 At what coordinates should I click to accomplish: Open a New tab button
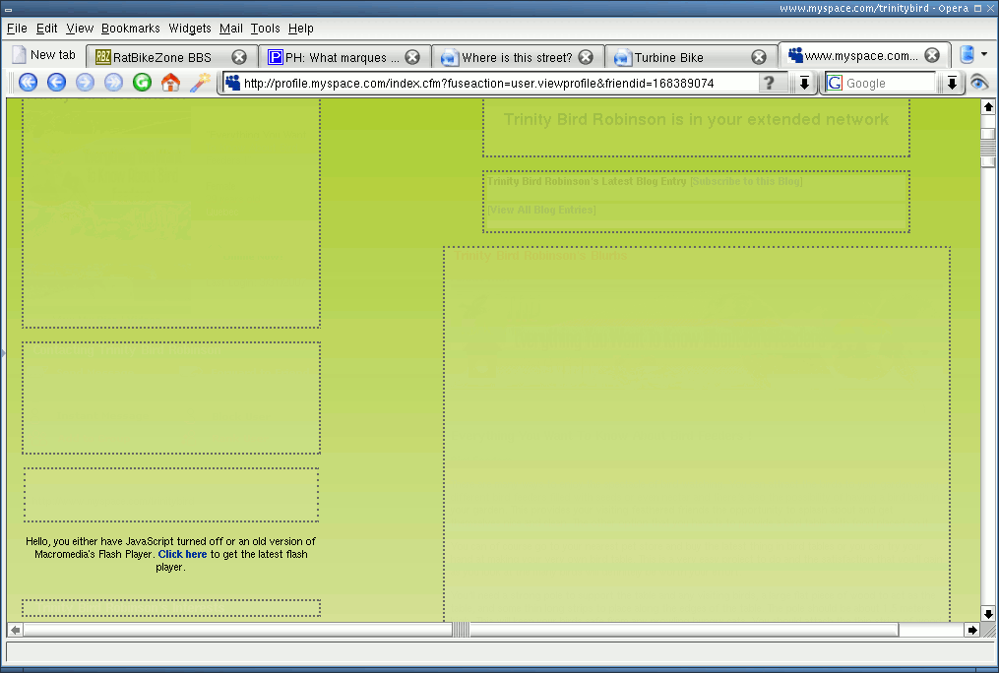tap(43, 55)
